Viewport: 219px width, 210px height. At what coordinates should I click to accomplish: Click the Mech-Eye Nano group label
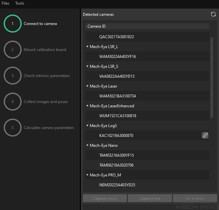pyautogui.click(x=104, y=145)
